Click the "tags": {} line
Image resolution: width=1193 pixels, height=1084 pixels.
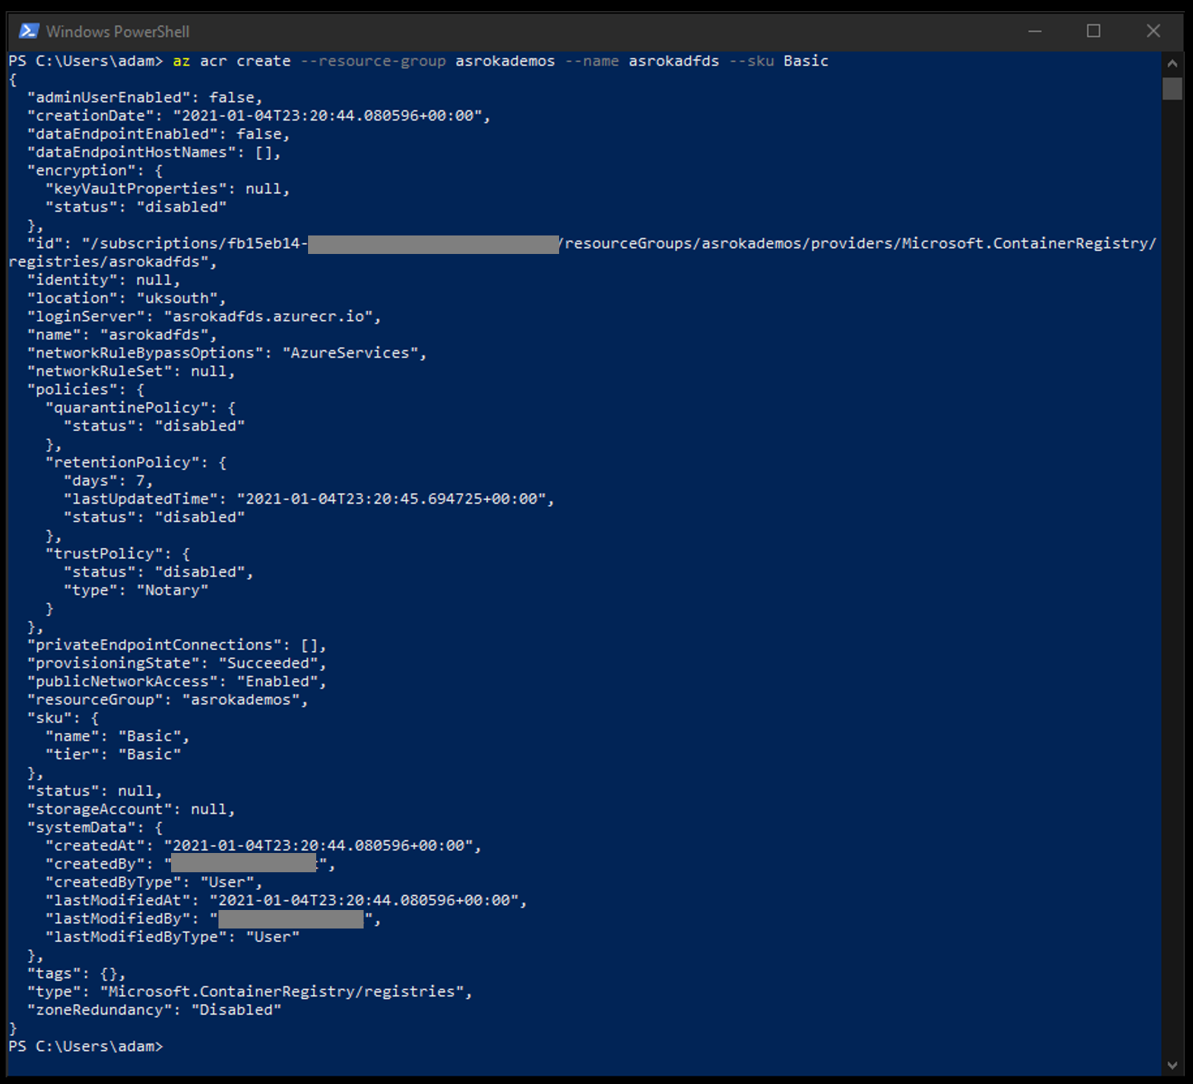point(77,974)
